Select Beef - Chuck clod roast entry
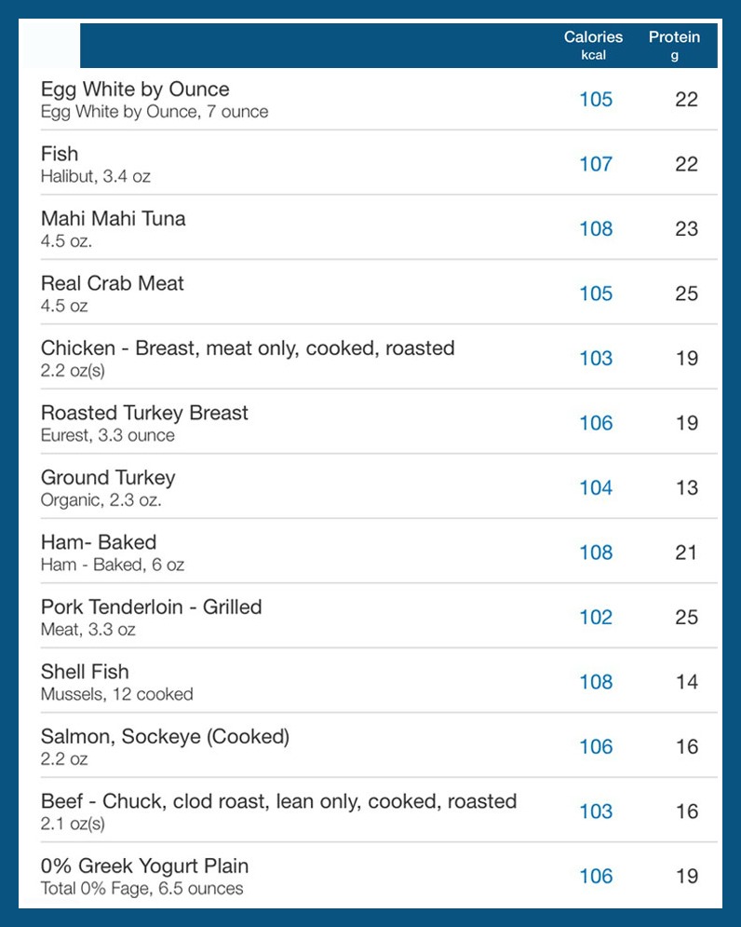Screen dimensions: 741x927 click(370, 811)
